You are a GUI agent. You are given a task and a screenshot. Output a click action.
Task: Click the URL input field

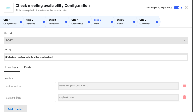click(x=96, y=57)
